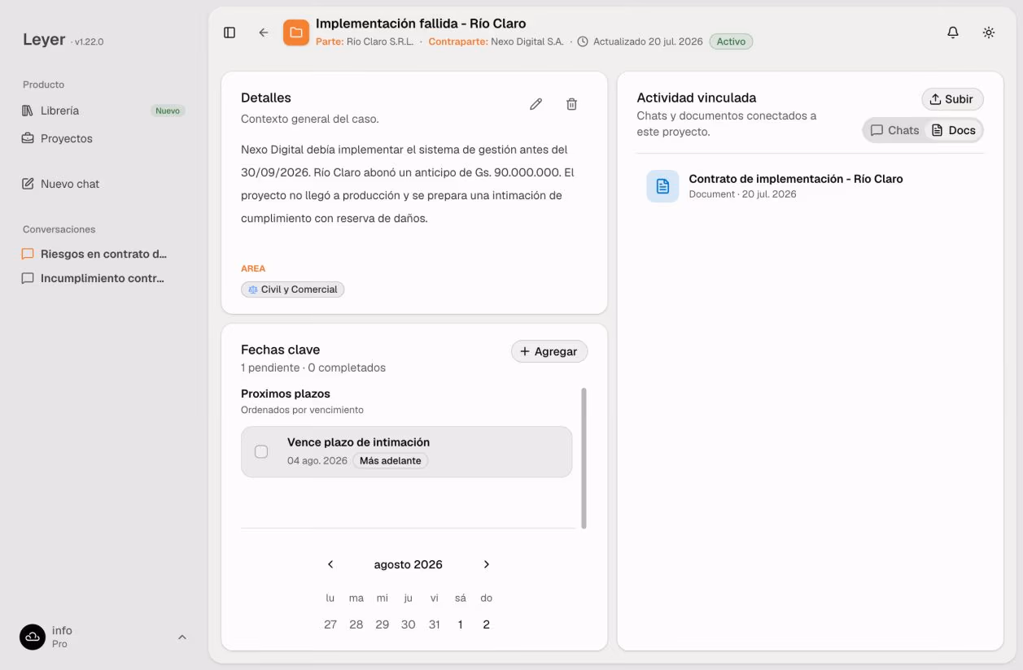Select day 2 in agosto calendar

487,624
